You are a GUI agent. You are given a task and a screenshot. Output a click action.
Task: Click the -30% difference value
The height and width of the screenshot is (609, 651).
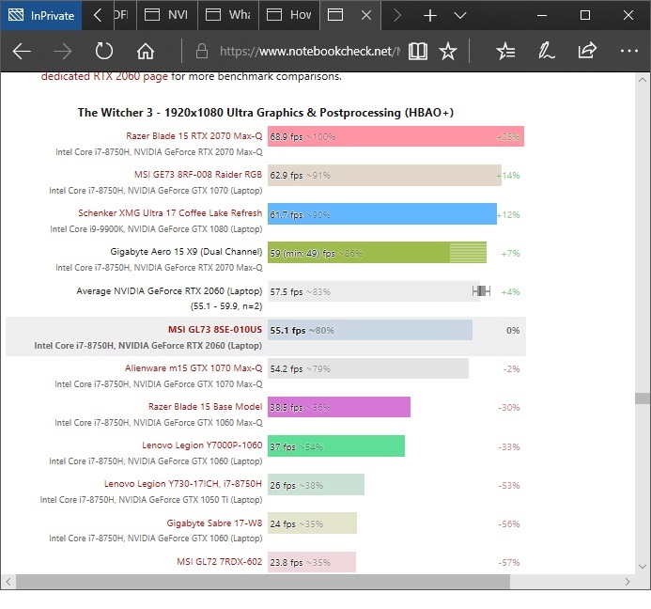point(509,408)
